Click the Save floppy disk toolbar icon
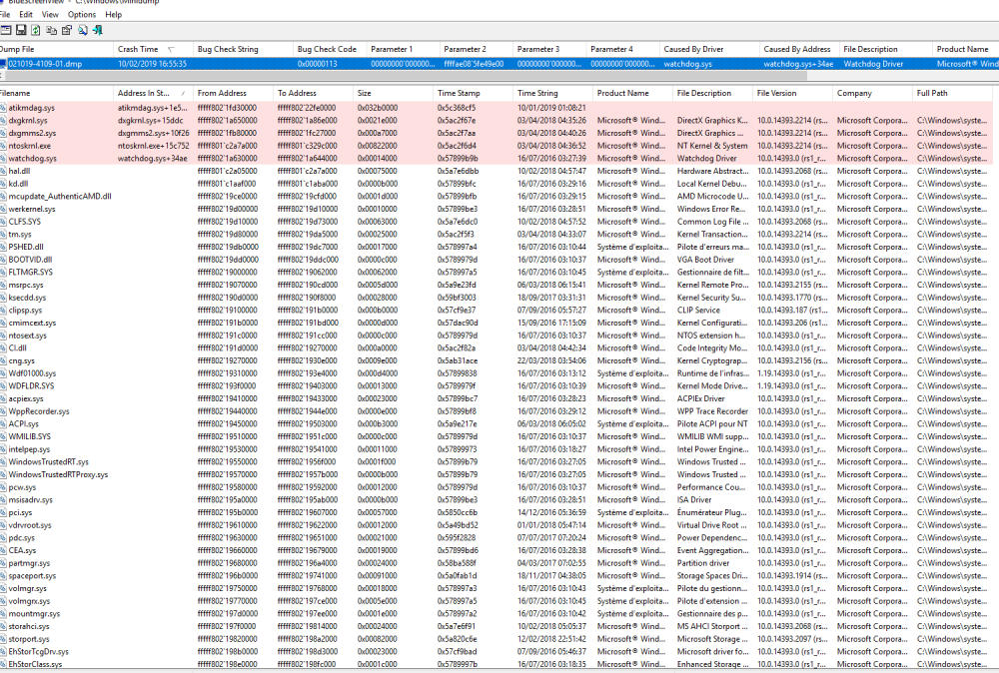This screenshot has width=999, height=673. pyautogui.click(x=21, y=31)
